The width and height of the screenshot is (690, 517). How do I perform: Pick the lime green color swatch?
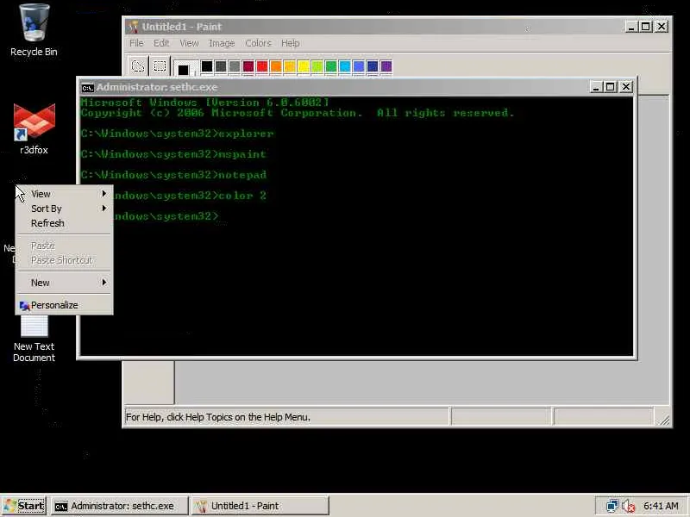tap(317, 66)
